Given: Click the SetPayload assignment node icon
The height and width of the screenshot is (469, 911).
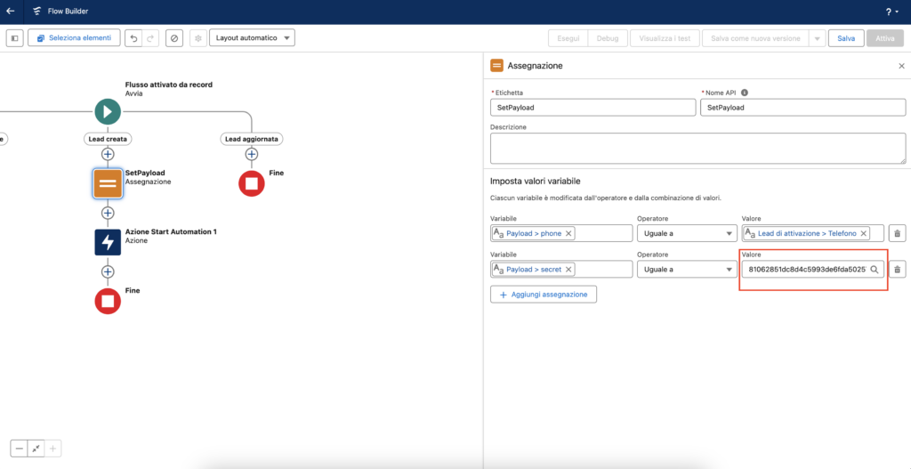Looking at the screenshot, I should (108, 182).
